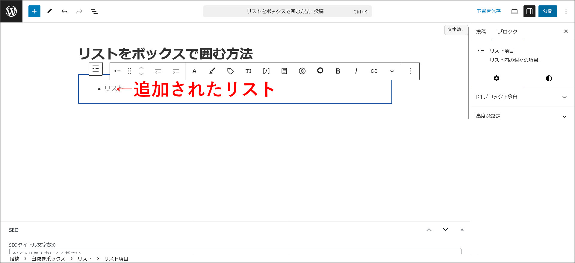
Task: Undo the last change
Action: [64, 11]
